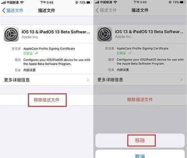Tap AppleCare Profile Signing Certificate text on left
The width and height of the screenshot is (187, 158).
(x=49, y=49)
